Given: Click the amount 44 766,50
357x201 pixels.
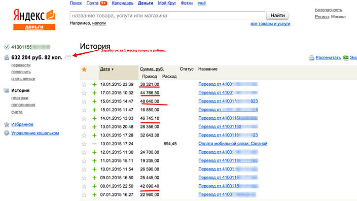Looking at the screenshot, I should (150, 93).
